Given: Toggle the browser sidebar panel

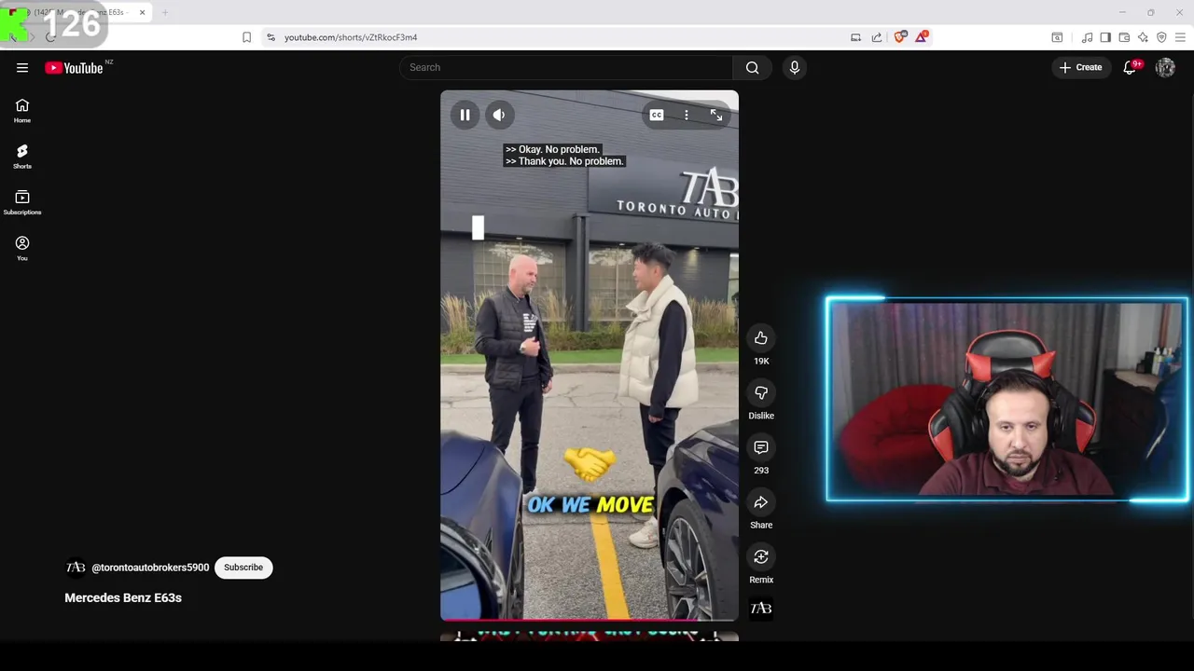Looking at the screenshot, I should tap(1105, 37).
